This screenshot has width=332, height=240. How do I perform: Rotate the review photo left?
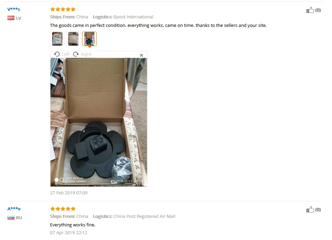click(57, 54)
